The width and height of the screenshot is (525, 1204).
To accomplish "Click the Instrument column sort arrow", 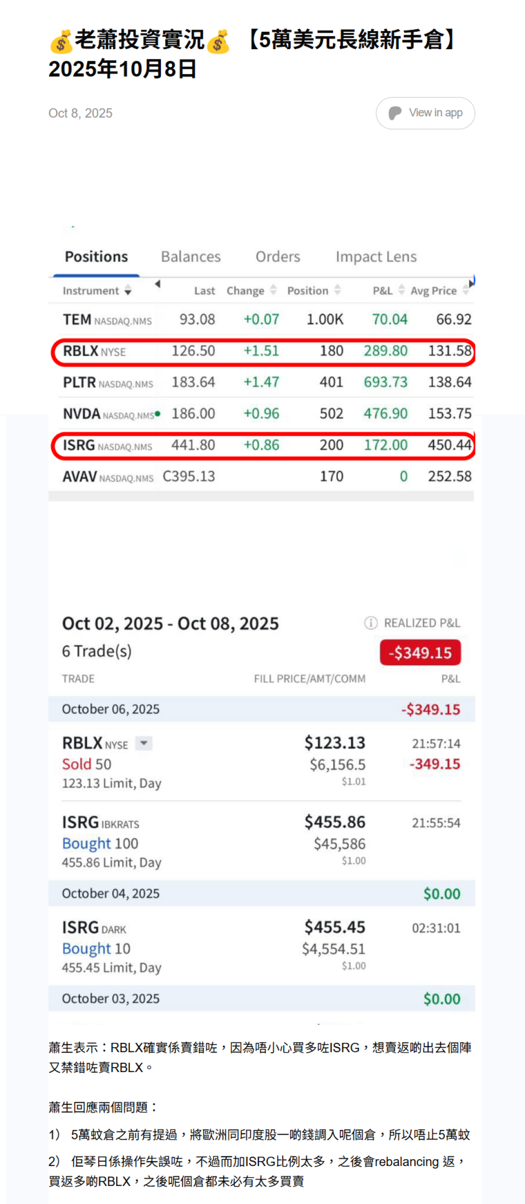I will click(128, 291).
